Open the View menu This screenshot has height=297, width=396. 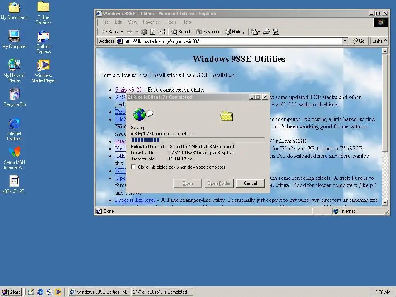coord(132,22)
